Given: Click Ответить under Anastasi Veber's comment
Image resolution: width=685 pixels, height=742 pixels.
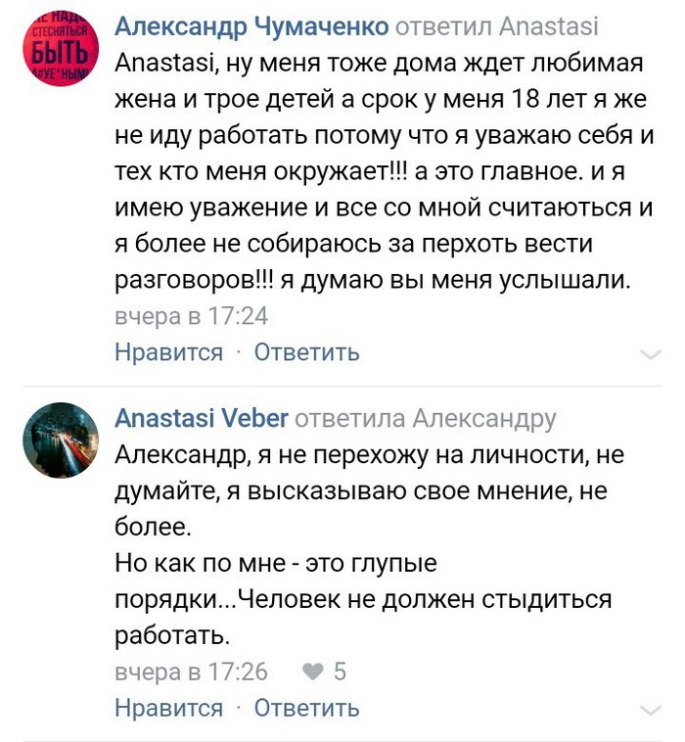Looking at the screenshot, I should pos(307,708).
